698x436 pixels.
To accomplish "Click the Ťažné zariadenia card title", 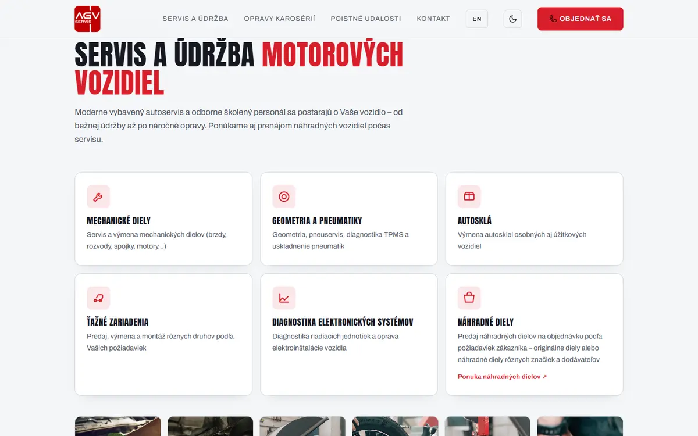I will [117, 322].
